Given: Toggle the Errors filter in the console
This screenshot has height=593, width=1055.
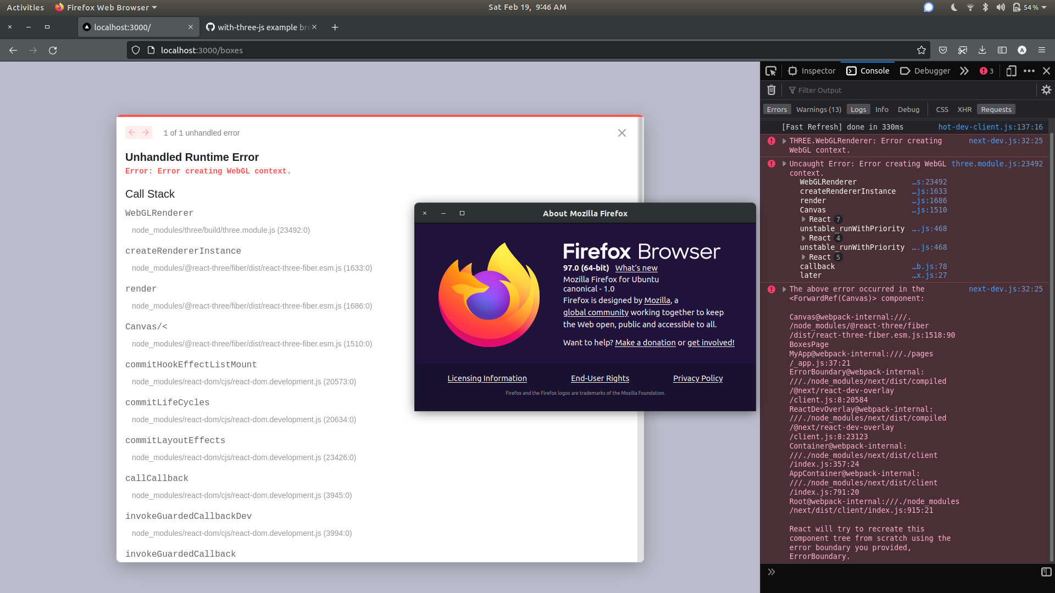Looking at the screenshot, I should (x=777, y=109).
